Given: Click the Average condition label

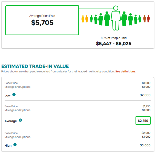Looking at the screenshot, I should [x=11, y=121].
